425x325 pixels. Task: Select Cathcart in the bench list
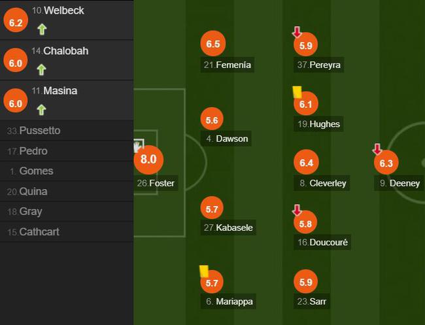pos(67,231)
